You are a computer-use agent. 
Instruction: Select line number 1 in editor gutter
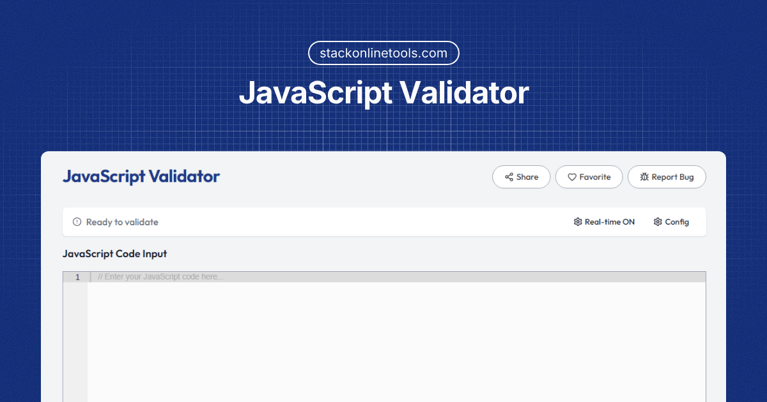(77, 277)
